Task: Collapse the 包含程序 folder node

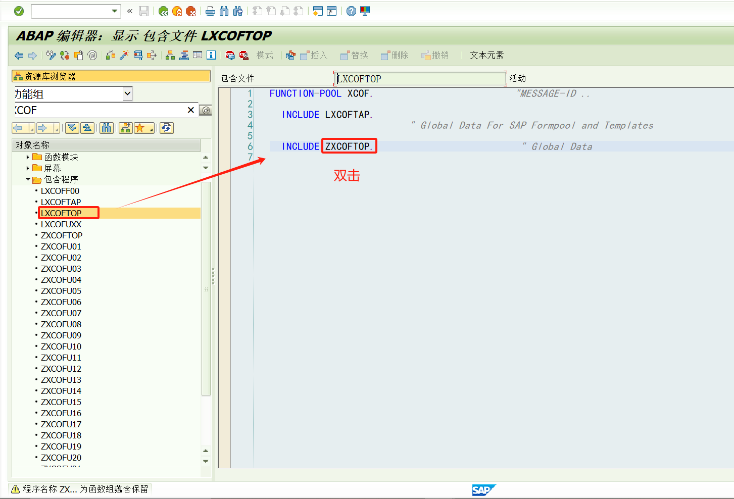Action: 28,179
